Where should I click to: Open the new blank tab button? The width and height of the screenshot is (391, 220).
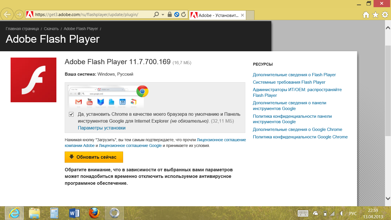tap(250, 15)
